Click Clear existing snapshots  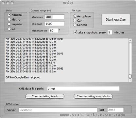(x=93, y=96)
